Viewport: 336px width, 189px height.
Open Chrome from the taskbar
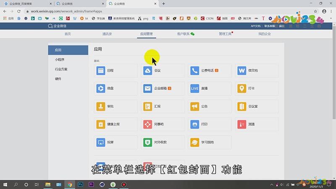69,184
